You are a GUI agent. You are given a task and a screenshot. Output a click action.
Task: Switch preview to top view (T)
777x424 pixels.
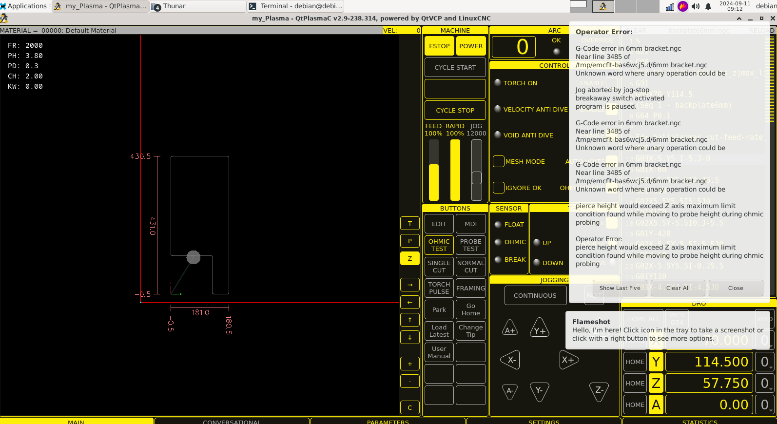[410, 223]
